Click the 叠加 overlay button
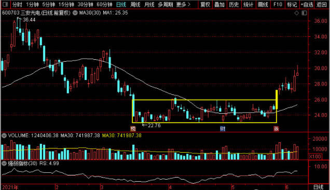This screenshot has width=330, height=190. (x=219, y=5)
